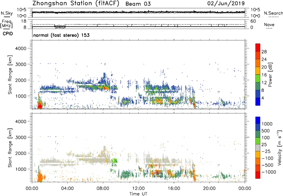Click the "N.Search" legend label
The height and width of the screenshot is (196, 283).
(273, 13)
